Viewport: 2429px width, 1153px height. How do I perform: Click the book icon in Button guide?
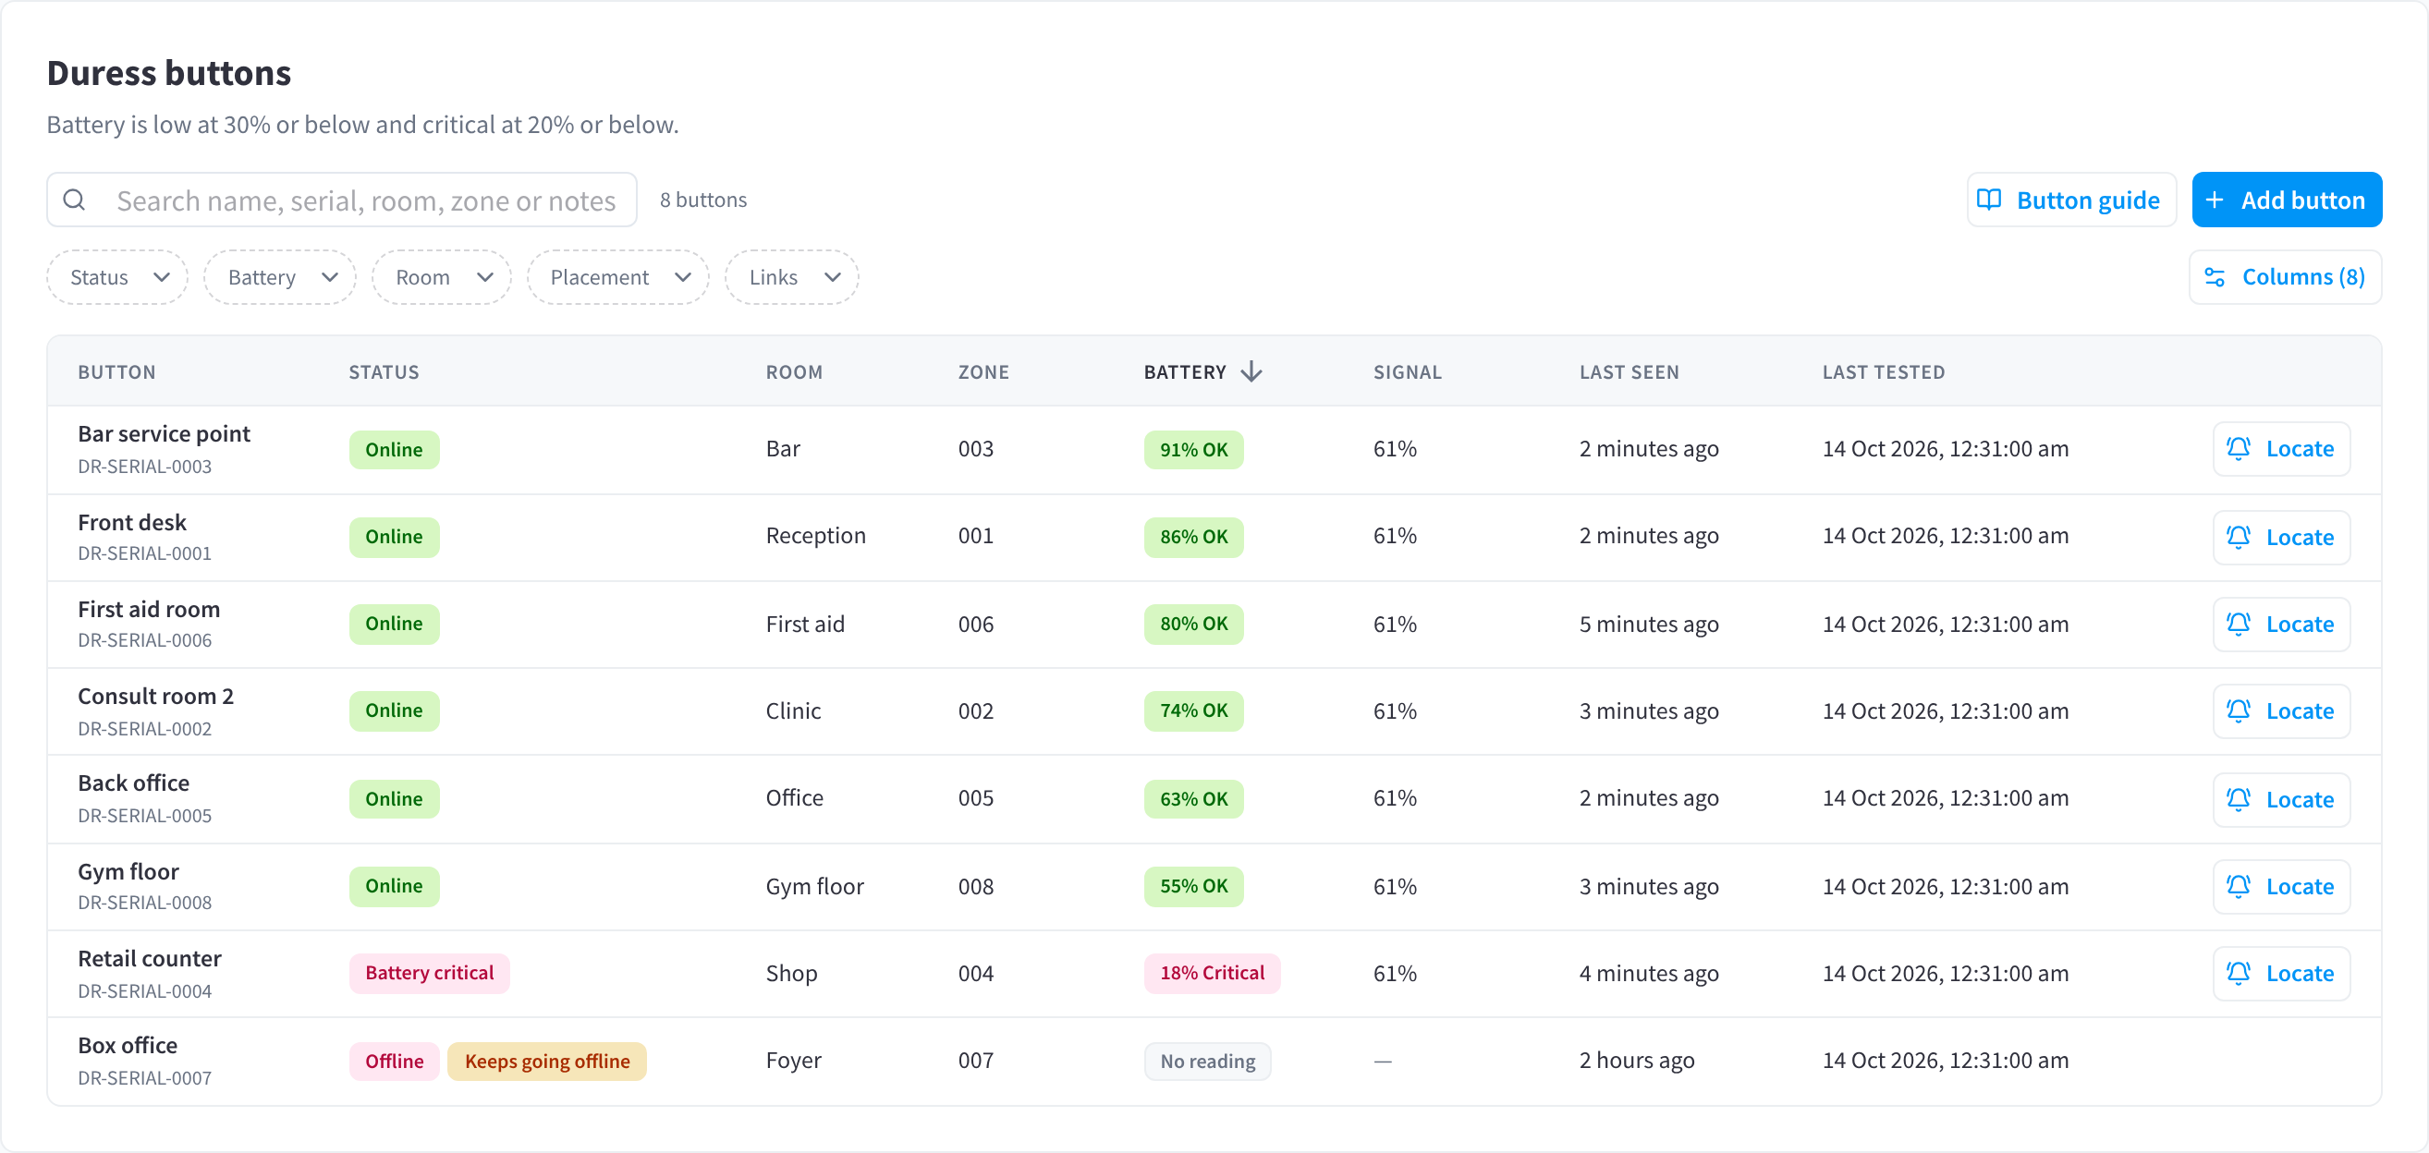click(x=1989, y=200)
